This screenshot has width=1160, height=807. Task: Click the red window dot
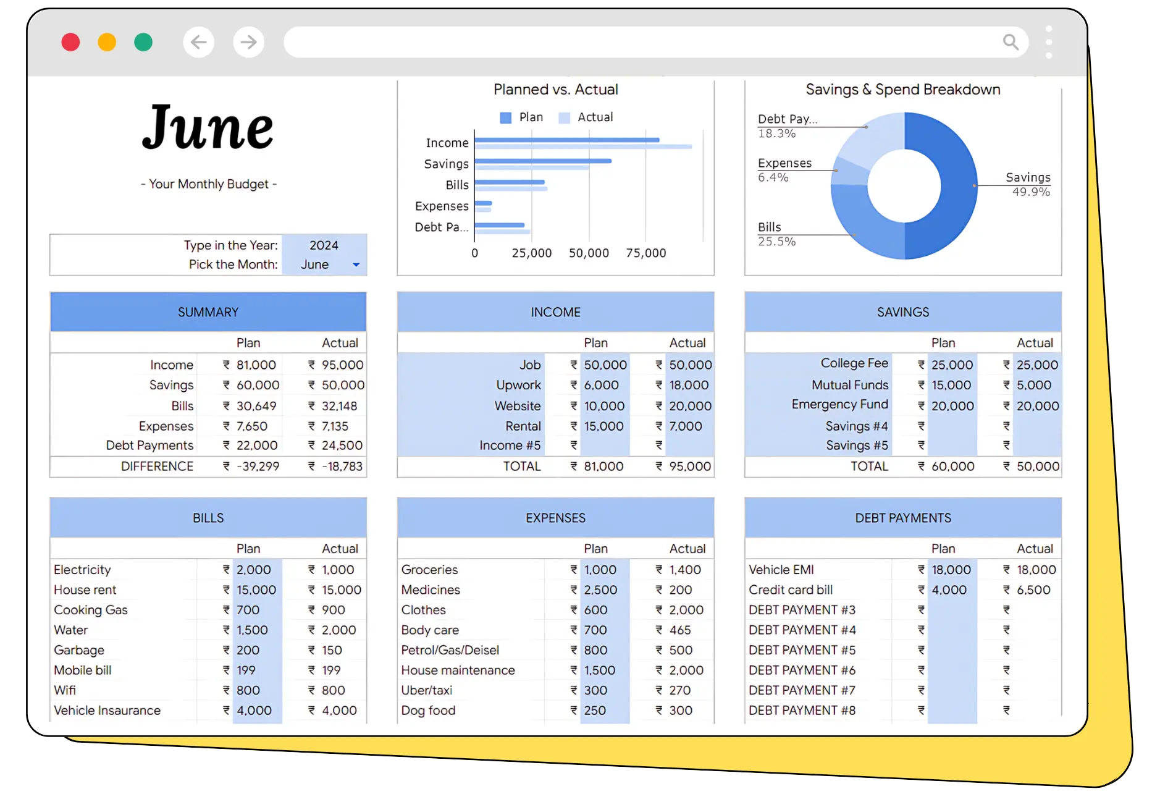click(x=70, y=42)
